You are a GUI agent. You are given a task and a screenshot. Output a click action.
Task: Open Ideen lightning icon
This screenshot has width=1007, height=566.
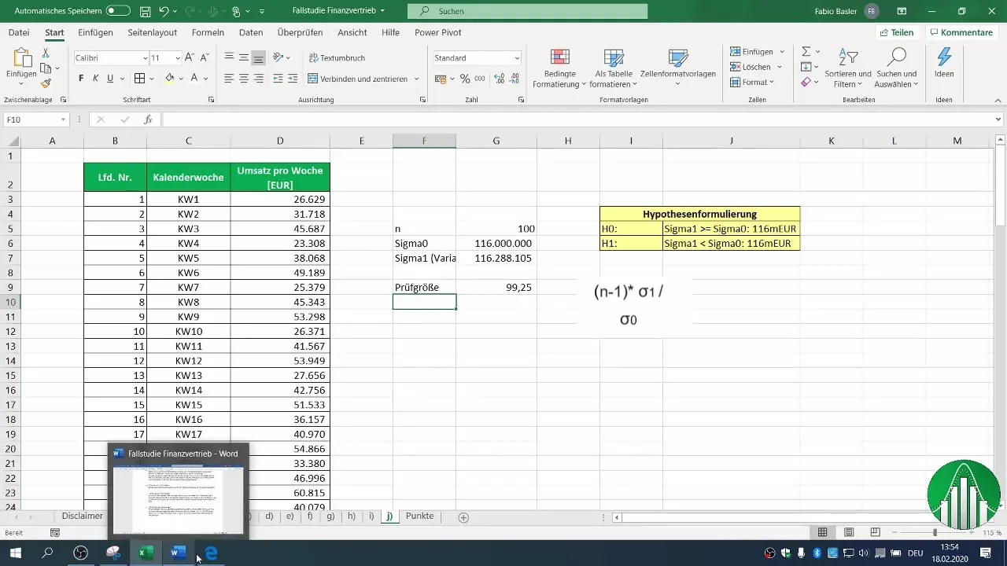click(944, 64)
